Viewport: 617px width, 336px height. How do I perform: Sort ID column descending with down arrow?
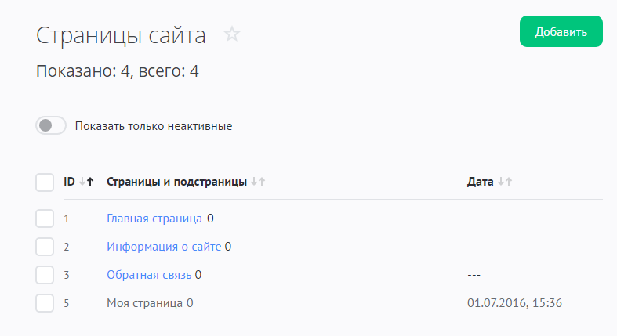point(82,182)
